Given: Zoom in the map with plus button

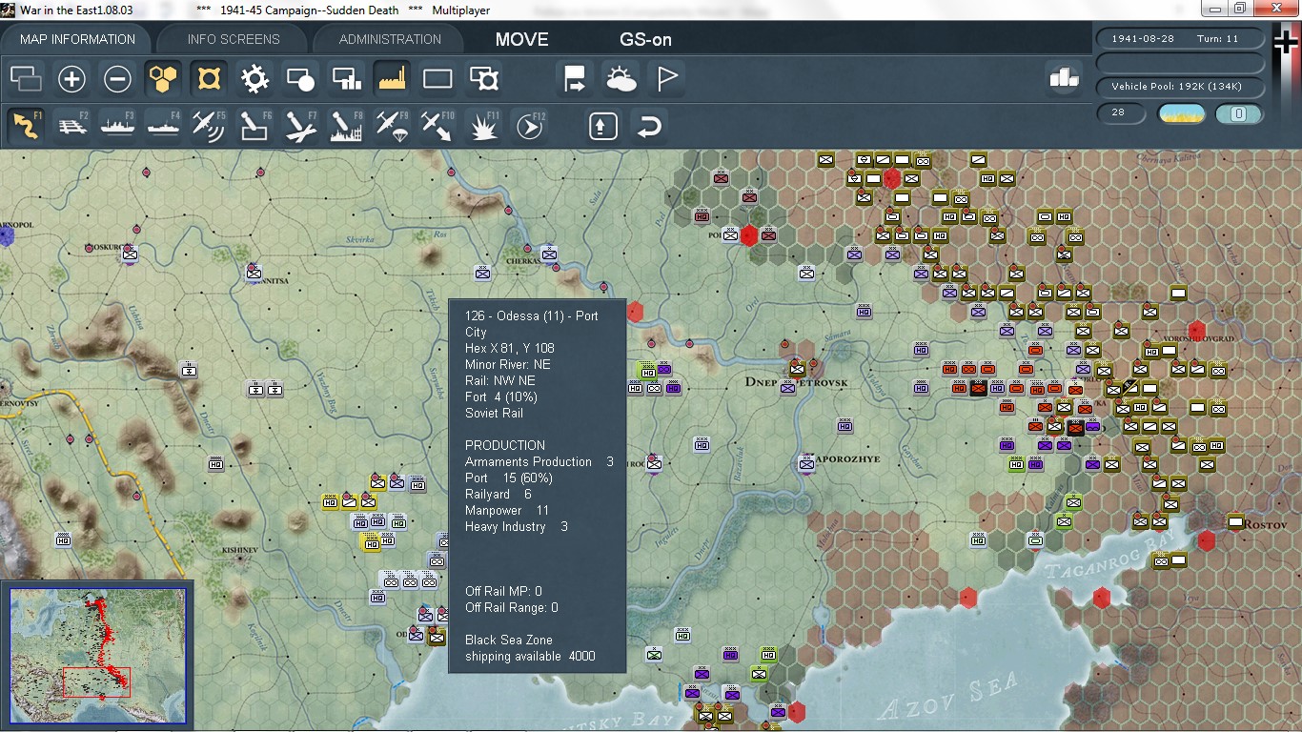Looking at the screenshot, I should click(x=71, y=79).
